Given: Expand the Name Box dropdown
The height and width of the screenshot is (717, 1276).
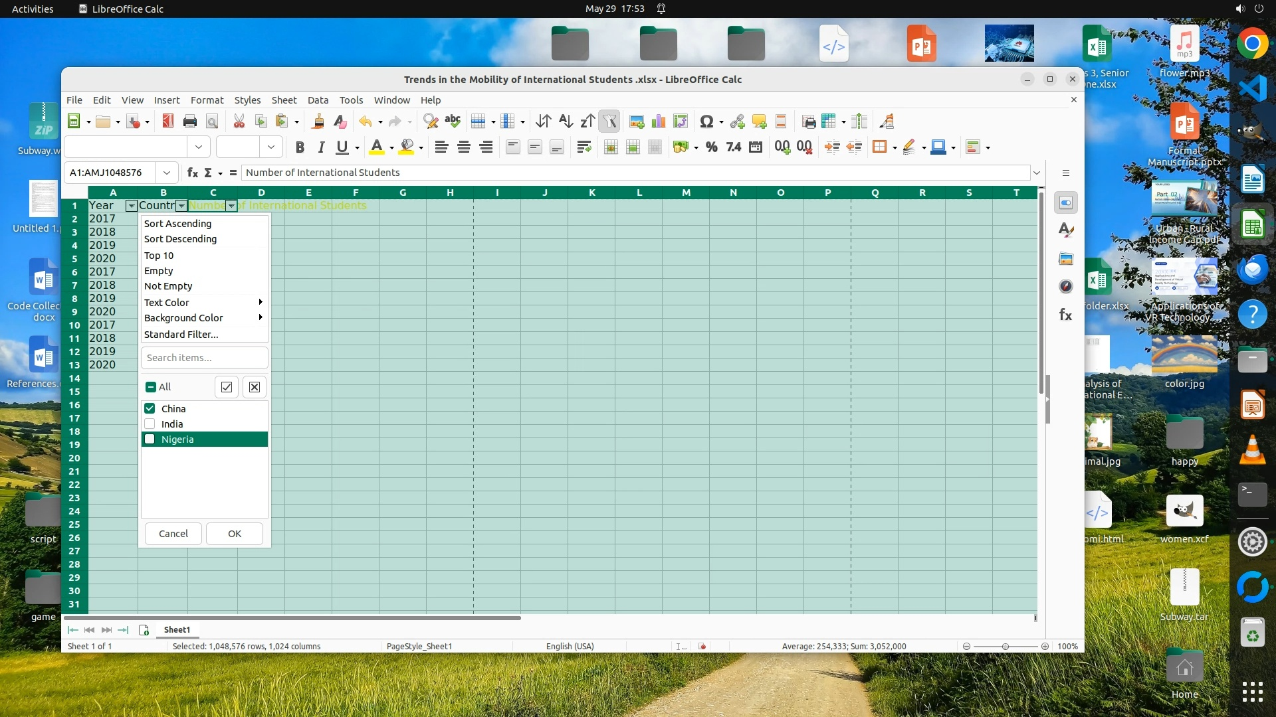Looking at the screenshot, I should pos(166,173).
